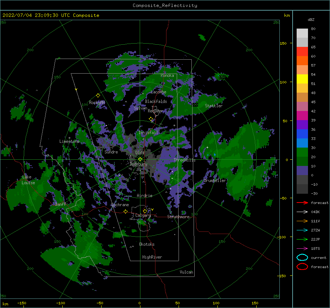Viewport: 330px width, 308px height.
Task: Click the intense echo east of ThreeHills
Action: click(214, 155)
